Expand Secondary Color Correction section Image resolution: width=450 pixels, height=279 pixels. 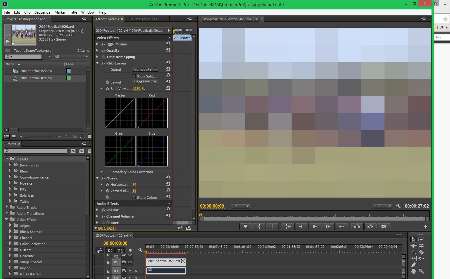point(102,172)
